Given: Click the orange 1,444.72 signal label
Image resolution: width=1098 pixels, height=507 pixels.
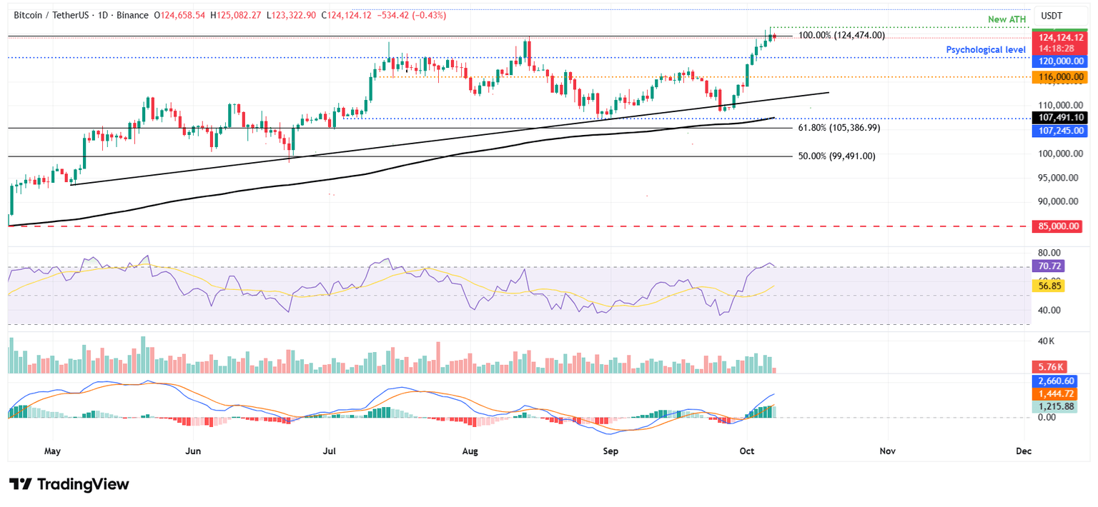Looking at the screenshot, I should pyautogui.click(x=1055, y=393).
